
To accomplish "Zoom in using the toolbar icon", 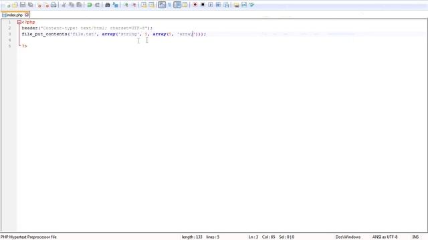I will [x=126, y=5].
